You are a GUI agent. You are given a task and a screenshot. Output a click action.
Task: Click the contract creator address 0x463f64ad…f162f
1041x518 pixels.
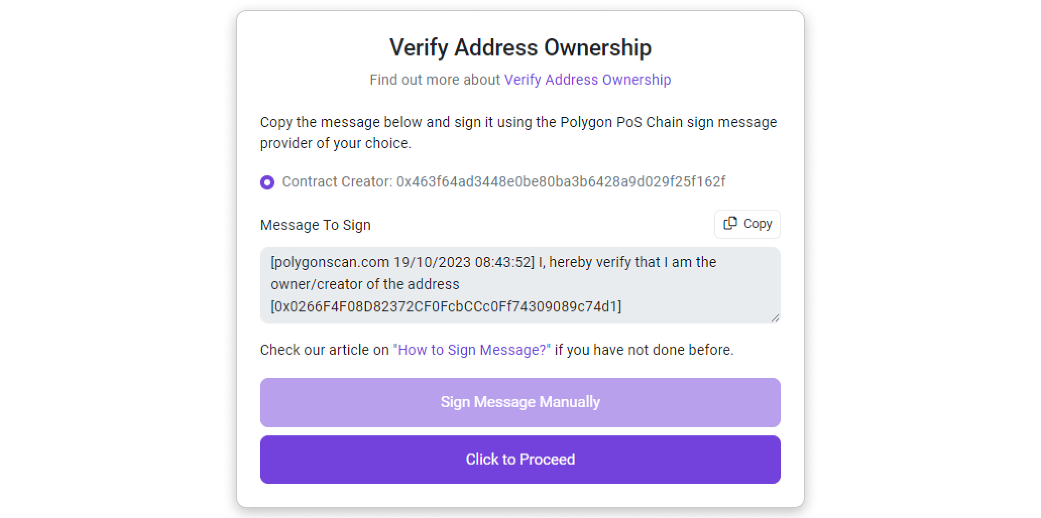point(560,181)
